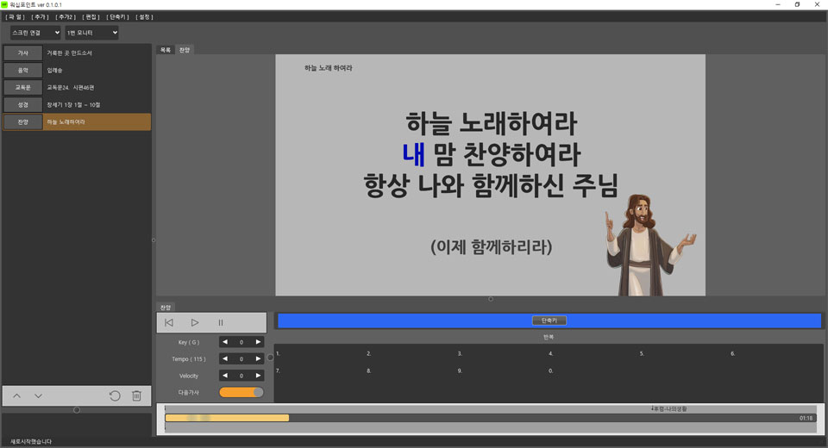Click the 단축키 button on blue bar
This screenshot has height=448, width=828.
[549, 320]
